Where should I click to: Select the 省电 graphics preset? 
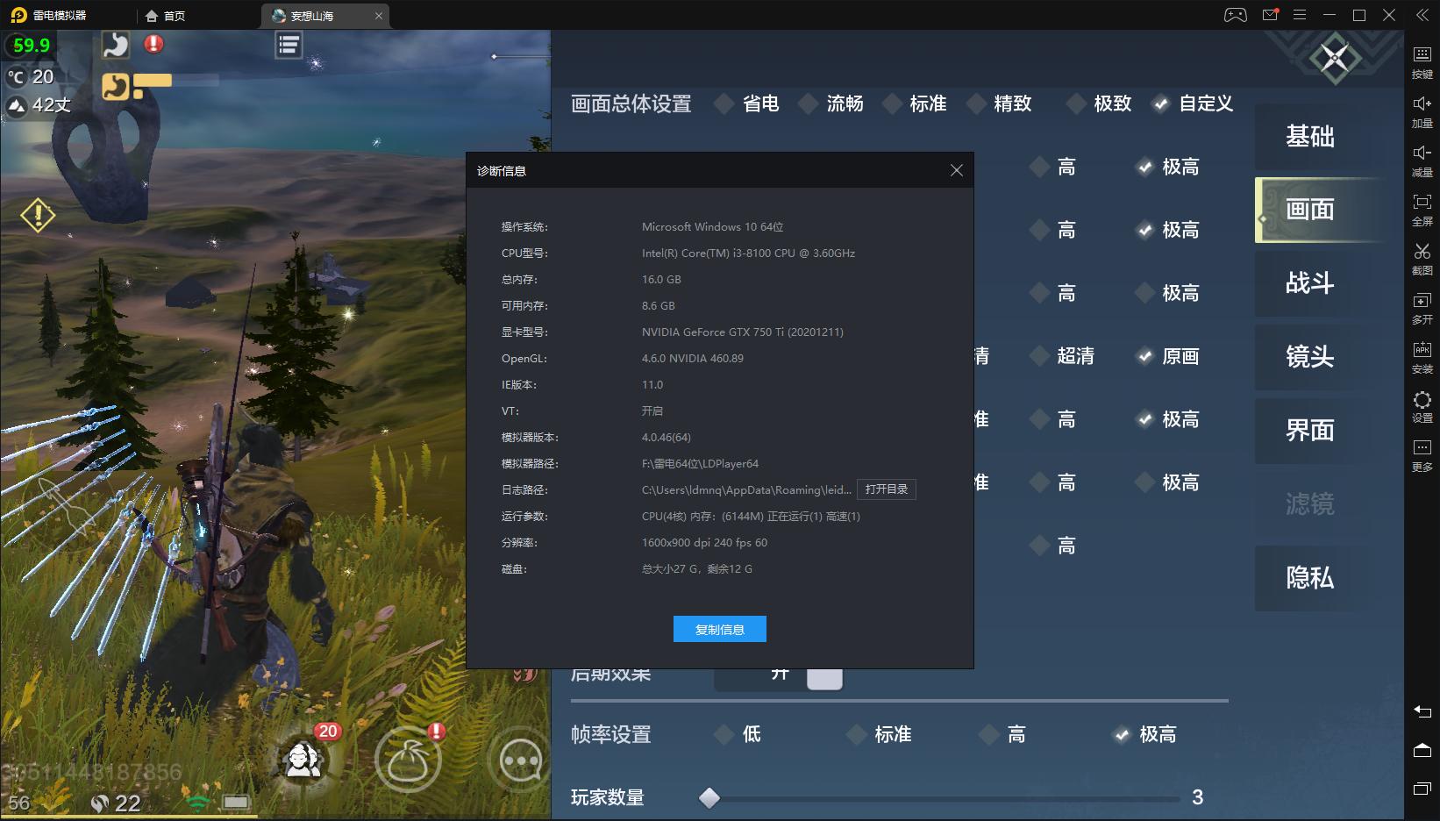coord(747,104)
